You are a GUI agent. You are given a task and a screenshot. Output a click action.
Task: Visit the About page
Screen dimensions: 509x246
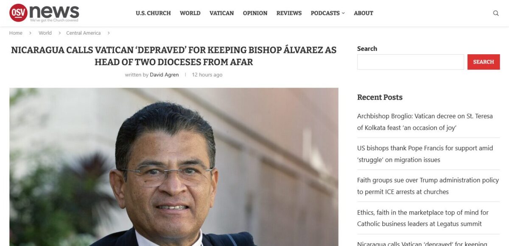(364, 13)
